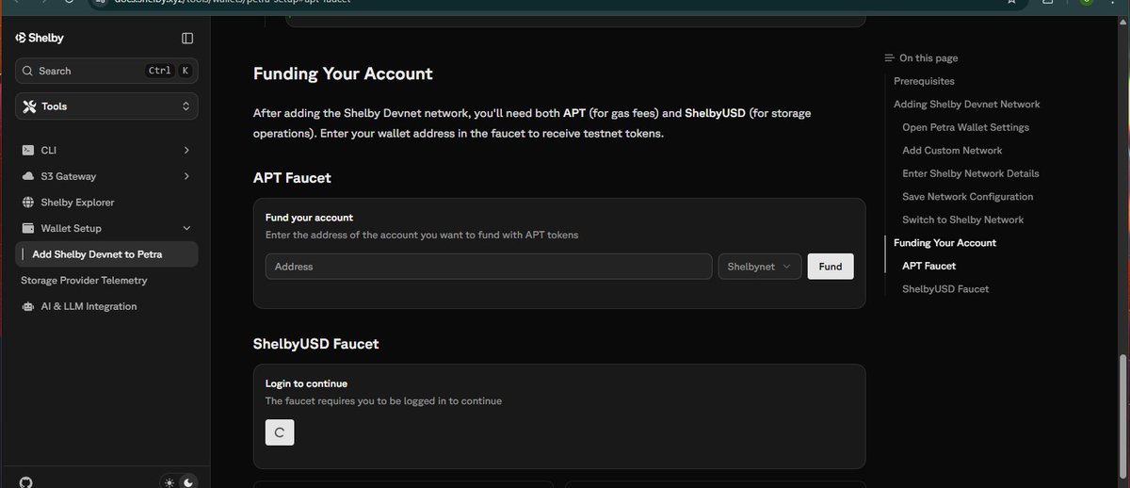Go to Save Network Configuration section
Image resolution: width=1130 pixels, height=488 pixels.
click(968, 197)
